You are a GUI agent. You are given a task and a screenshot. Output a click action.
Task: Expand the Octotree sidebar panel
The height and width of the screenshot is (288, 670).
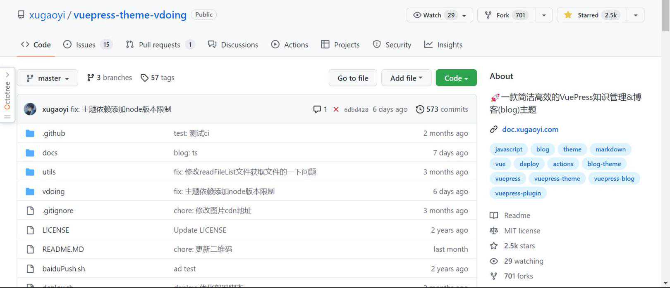[x=7, y=95]
